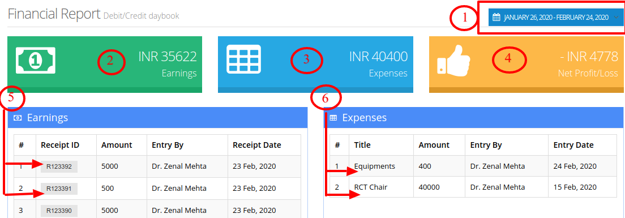Open the date range dropdown January 26 - February 24
The height and width of the screenshot is (218, 625).
coord(556,17)
